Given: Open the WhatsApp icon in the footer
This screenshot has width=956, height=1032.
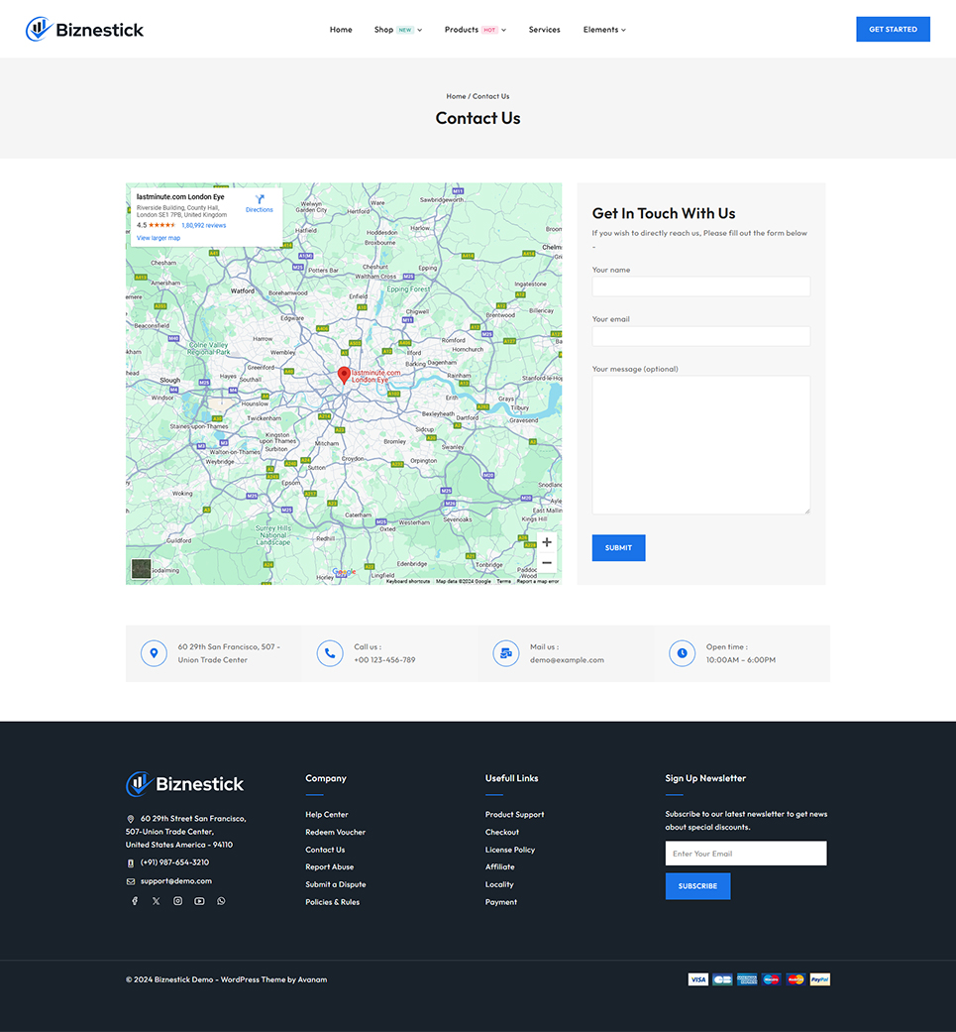Looking at the screenshot, I should [220, 900].
